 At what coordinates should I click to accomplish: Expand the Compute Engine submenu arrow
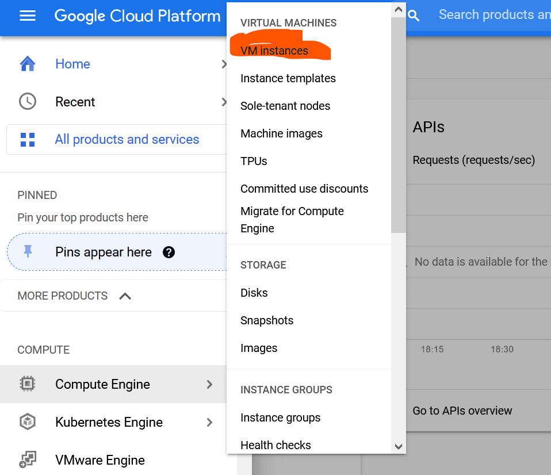pyautogui.click(x=209, y=384)
